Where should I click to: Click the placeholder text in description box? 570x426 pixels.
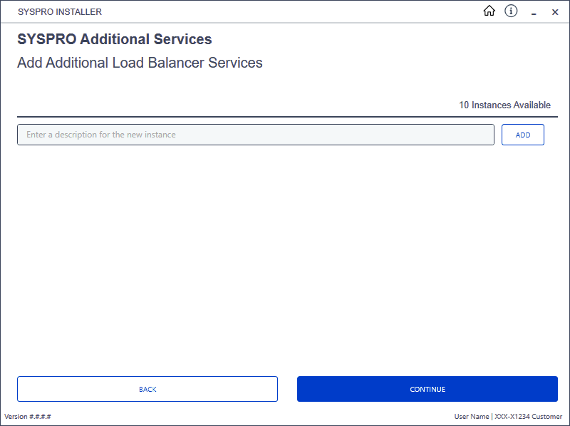pos(100,135)
